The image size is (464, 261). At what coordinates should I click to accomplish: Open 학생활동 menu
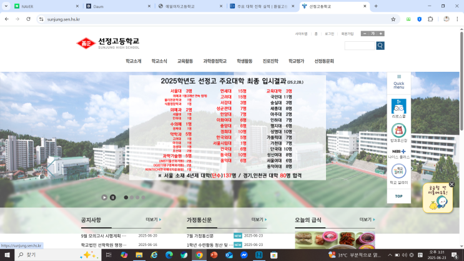244,61
